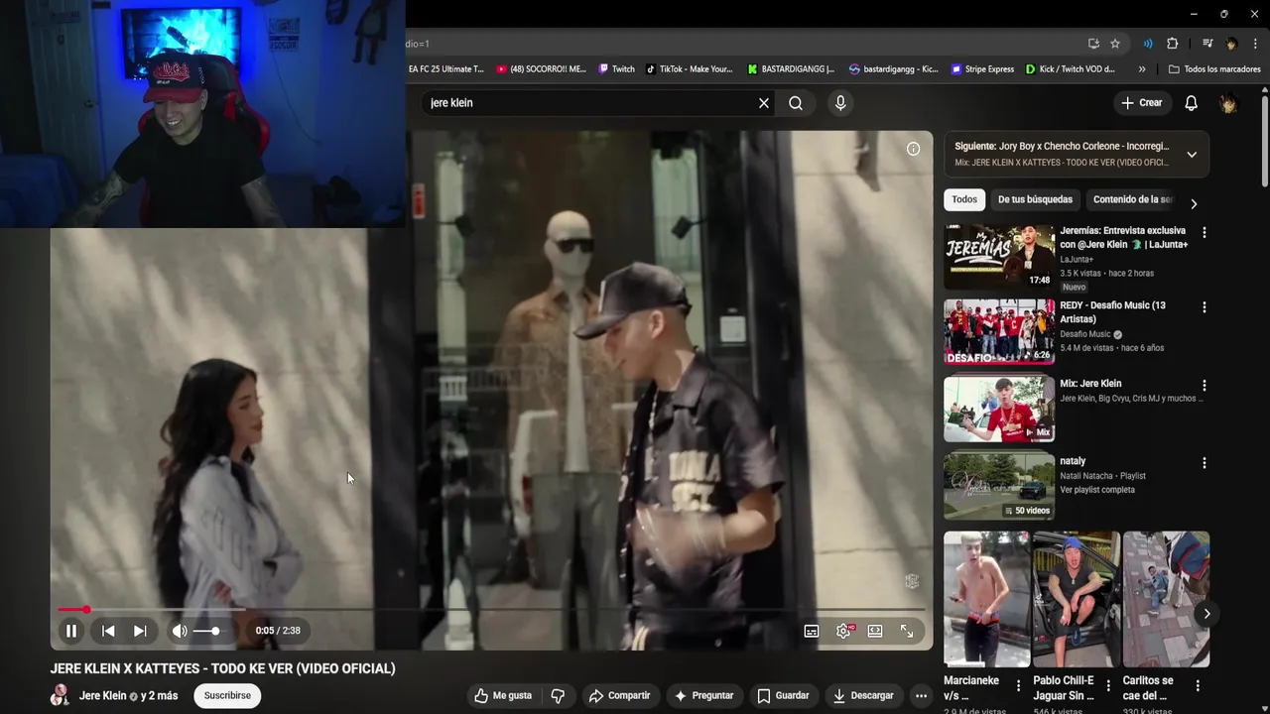Open Stripe Express bookmark
The height and width of the screenshot is (714, 1270).
982,69
